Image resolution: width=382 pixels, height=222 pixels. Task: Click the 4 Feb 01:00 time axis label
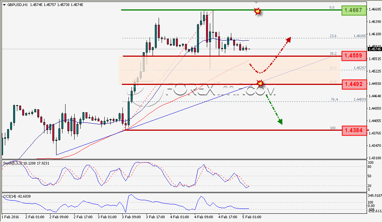[180, 217]
